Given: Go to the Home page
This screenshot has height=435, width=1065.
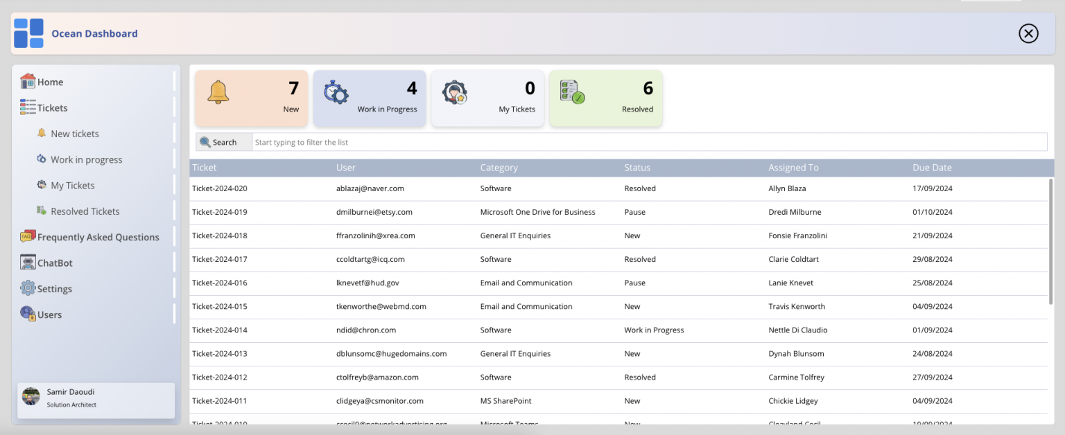Looking at the screenshot, I should 49,81.
